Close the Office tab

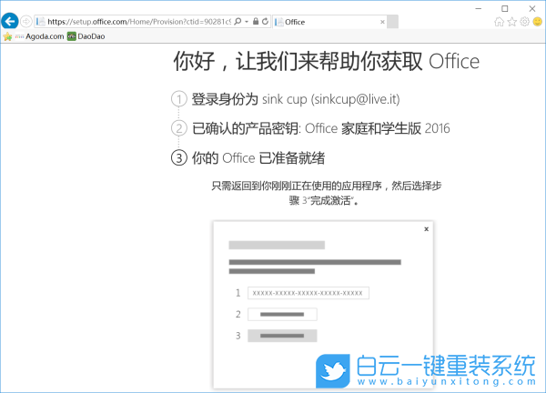pos(382,22)
